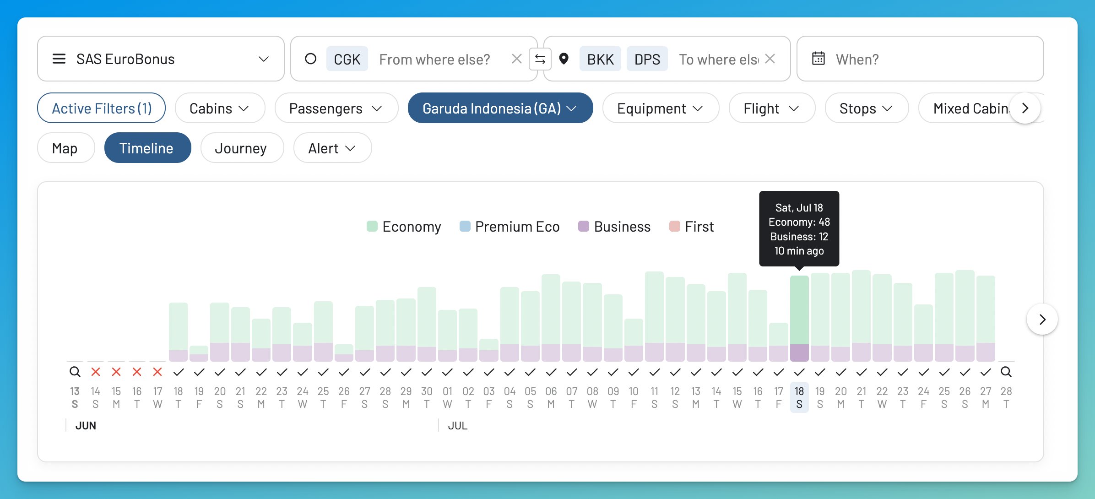Open the Mixed Cabin filter

pos(970,108)
